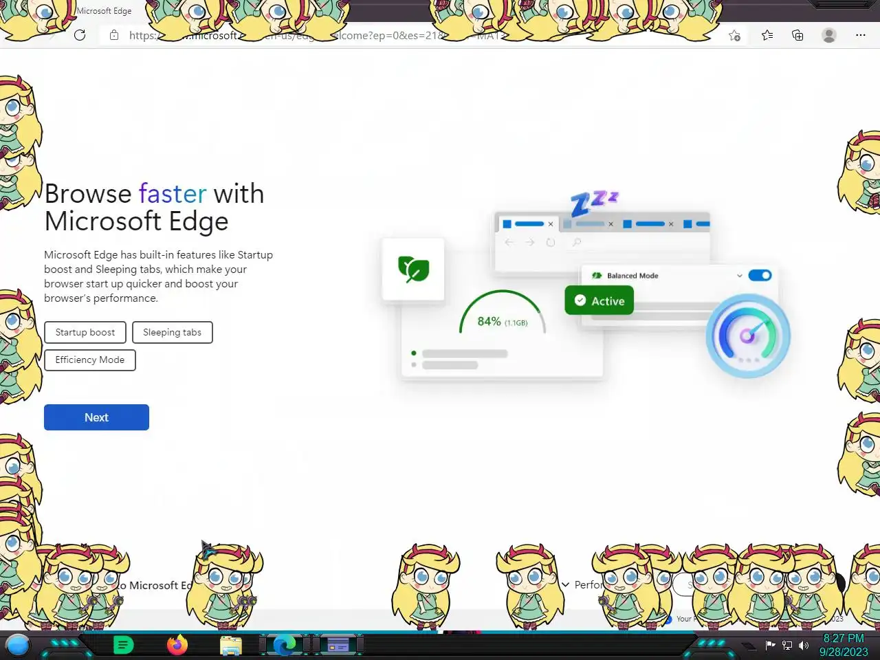880x660 pixels.
Task: Click the word 'faster' in the heading
Action: 173,193
